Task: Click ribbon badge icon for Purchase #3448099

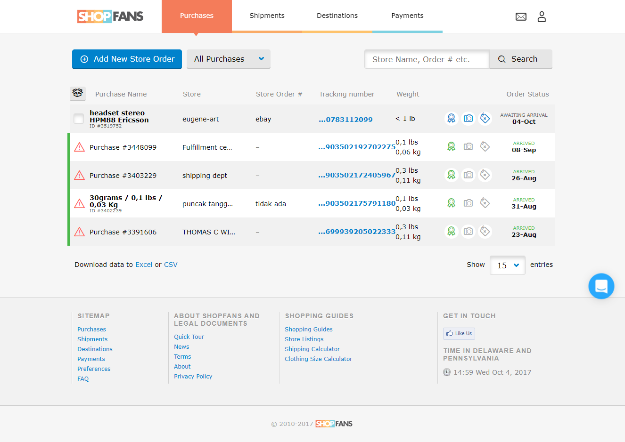Action: 452,146
